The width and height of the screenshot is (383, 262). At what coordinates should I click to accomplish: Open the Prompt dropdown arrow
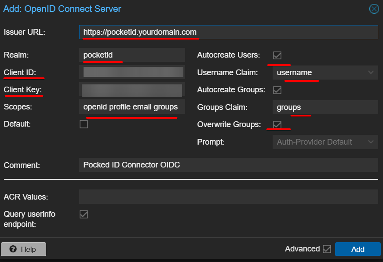371,142
